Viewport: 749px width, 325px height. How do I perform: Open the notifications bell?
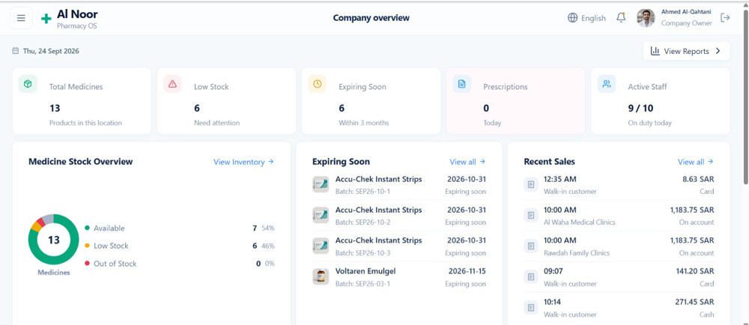click(621, 18)
